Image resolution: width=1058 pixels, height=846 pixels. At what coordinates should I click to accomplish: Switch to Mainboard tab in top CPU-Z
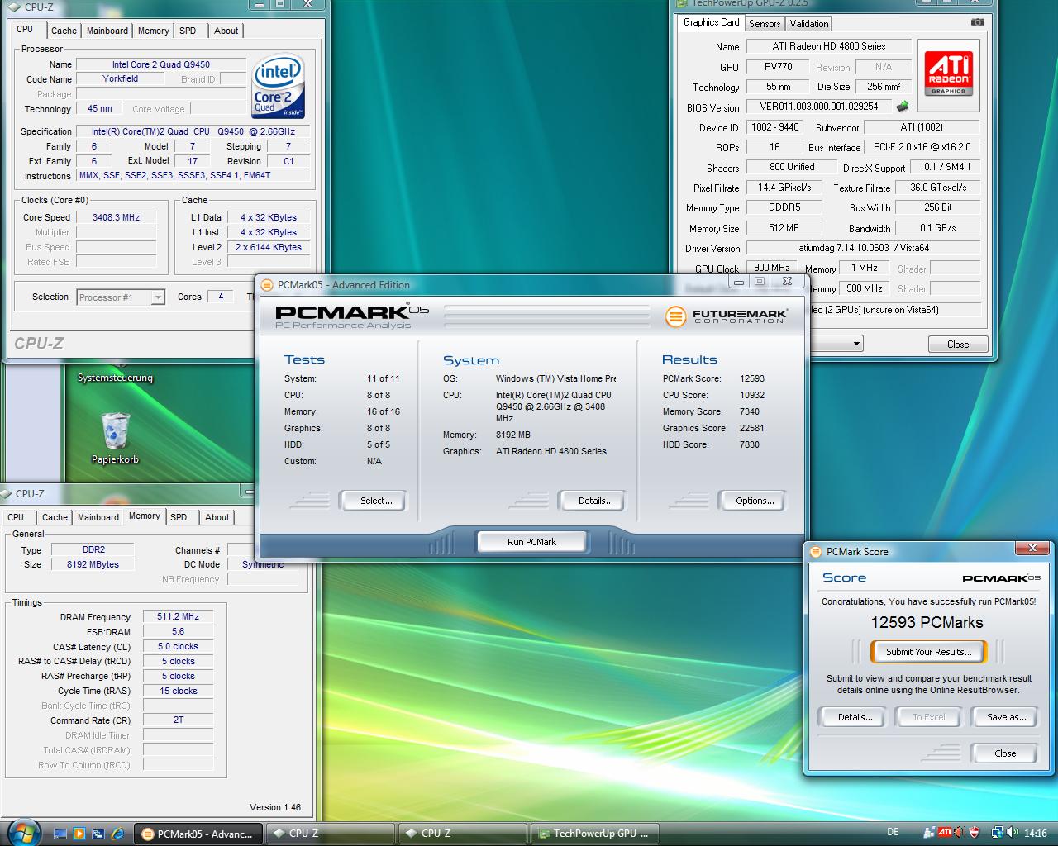coord(107,31)
